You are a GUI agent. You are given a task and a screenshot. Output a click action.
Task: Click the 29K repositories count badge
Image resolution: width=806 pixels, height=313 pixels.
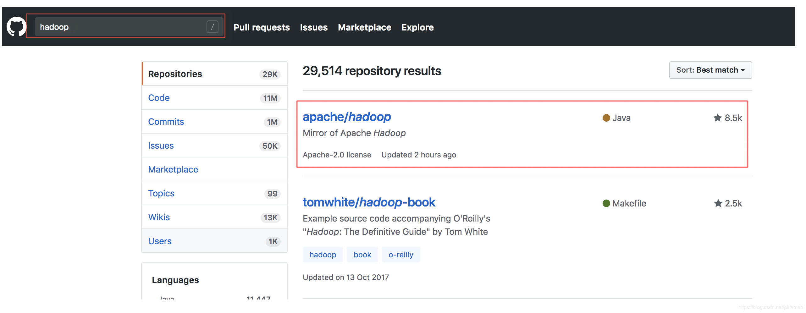click(270, 74)
